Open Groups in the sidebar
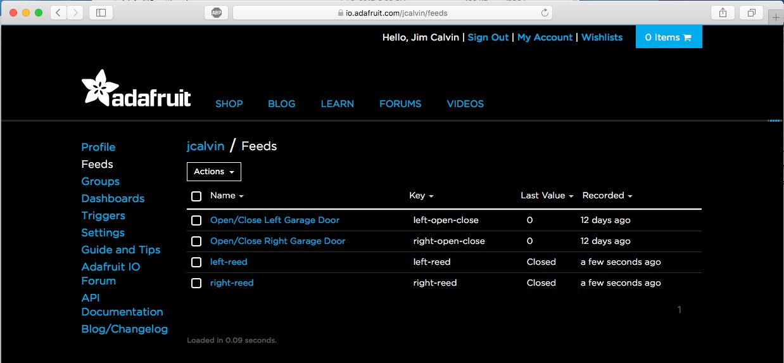Image resolution: width=784 pixels, height=363 pixels. 101,181
